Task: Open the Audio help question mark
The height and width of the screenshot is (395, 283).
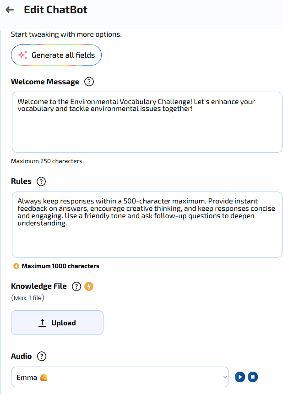Action: point(42,357)
